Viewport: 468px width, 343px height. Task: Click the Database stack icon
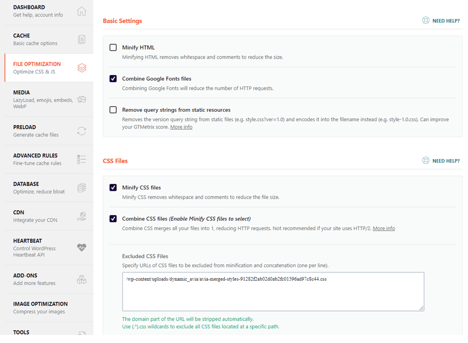point(82,187)
